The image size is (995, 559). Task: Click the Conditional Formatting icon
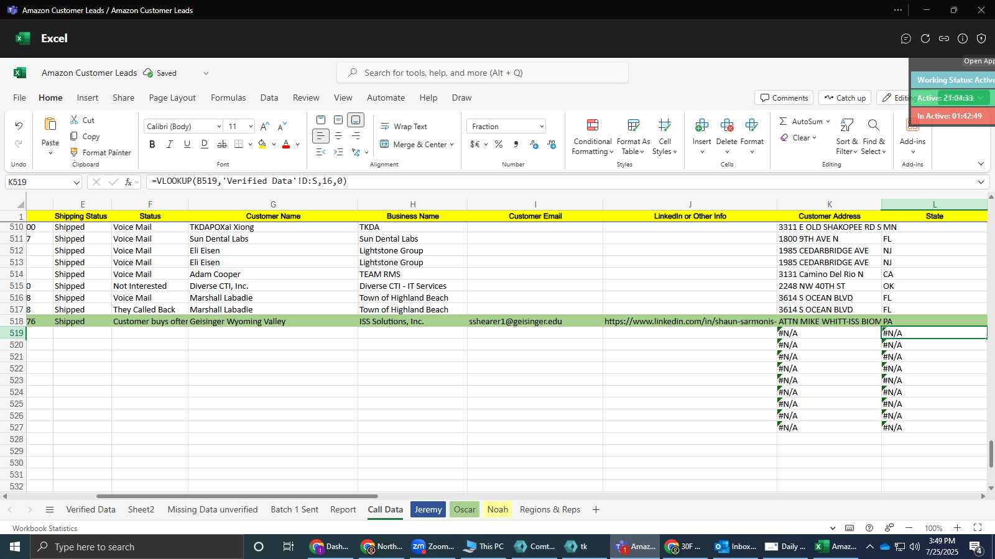pyautogui.click(x=593, y=125)
